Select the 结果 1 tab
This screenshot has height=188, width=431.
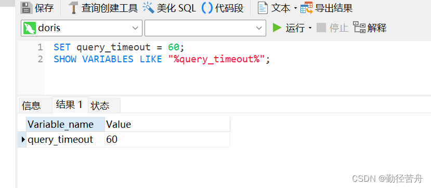pyautogui.click(x=70, y=105)
